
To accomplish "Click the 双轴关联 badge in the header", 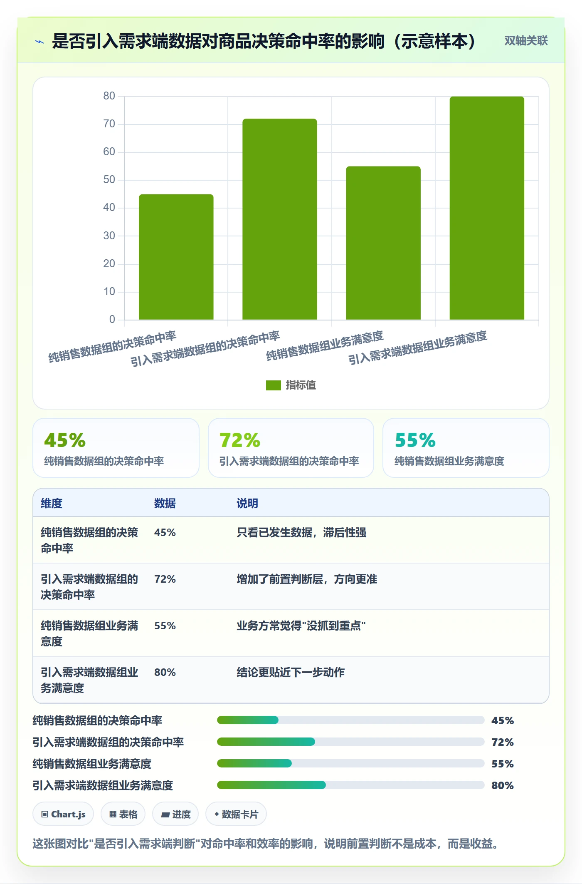I will click(x=526, y=41).
